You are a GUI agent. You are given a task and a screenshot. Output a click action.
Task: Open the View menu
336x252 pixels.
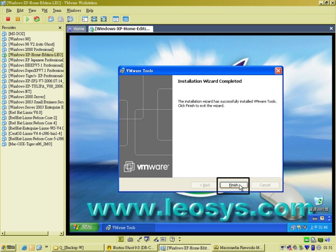pos(32,10)
